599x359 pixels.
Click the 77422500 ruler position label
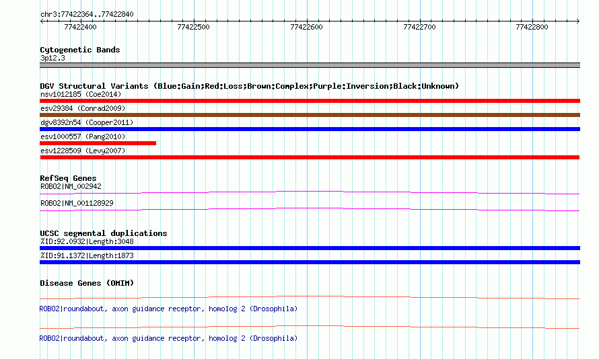point(193,27)
